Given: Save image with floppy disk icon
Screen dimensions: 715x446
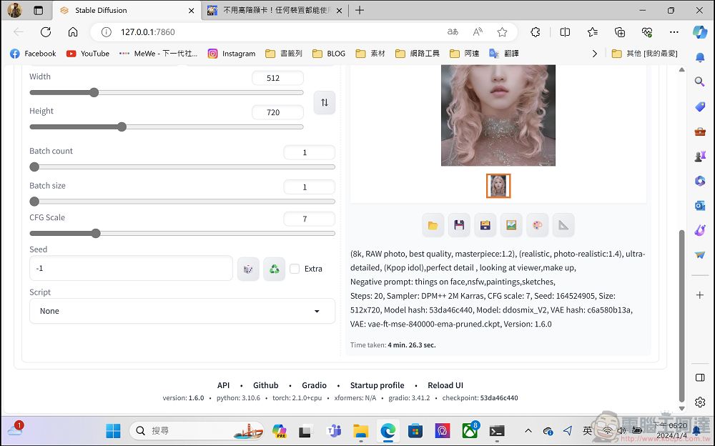Looking at the screenshot, I should (459, 225).
